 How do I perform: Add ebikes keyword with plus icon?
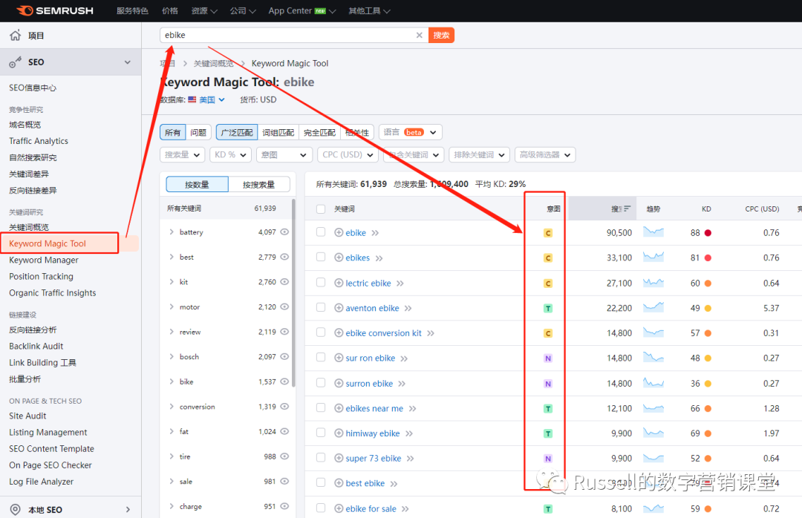339,258
